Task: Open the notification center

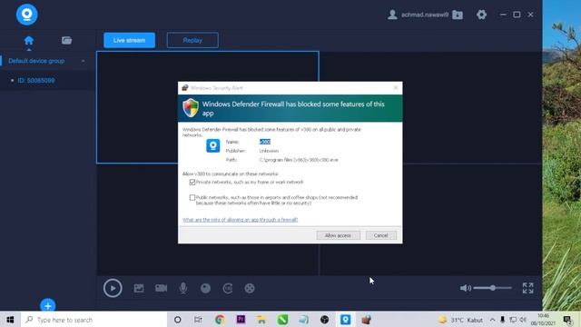Action: (567, 320)
